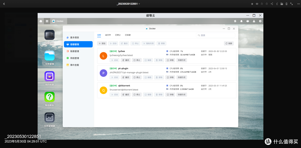
Task: Open 基本信息 in the Docker sidebar
Action: pos(78,37)
